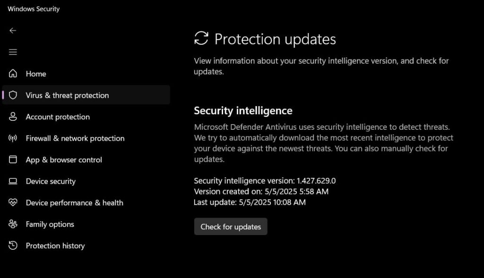Click the shield icon for Virus protection
The width and height of the screenshot is (484, 278).
[13, 95]
